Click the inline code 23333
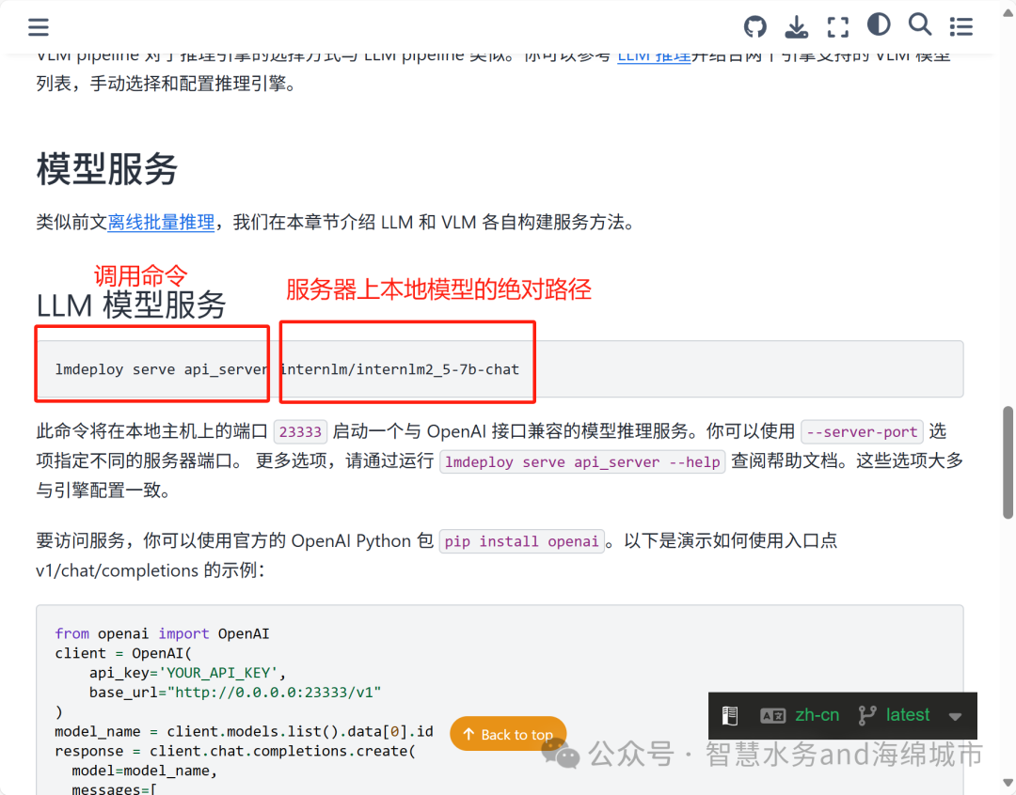Image resolution: width=1016 pixels, height=795 pixels. 301,432
